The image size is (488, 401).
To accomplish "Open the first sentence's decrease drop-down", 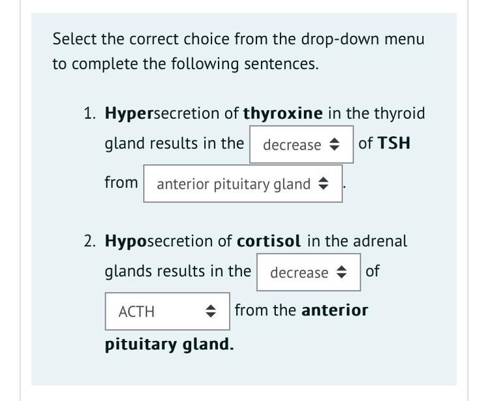I will [x=301, y=145].
